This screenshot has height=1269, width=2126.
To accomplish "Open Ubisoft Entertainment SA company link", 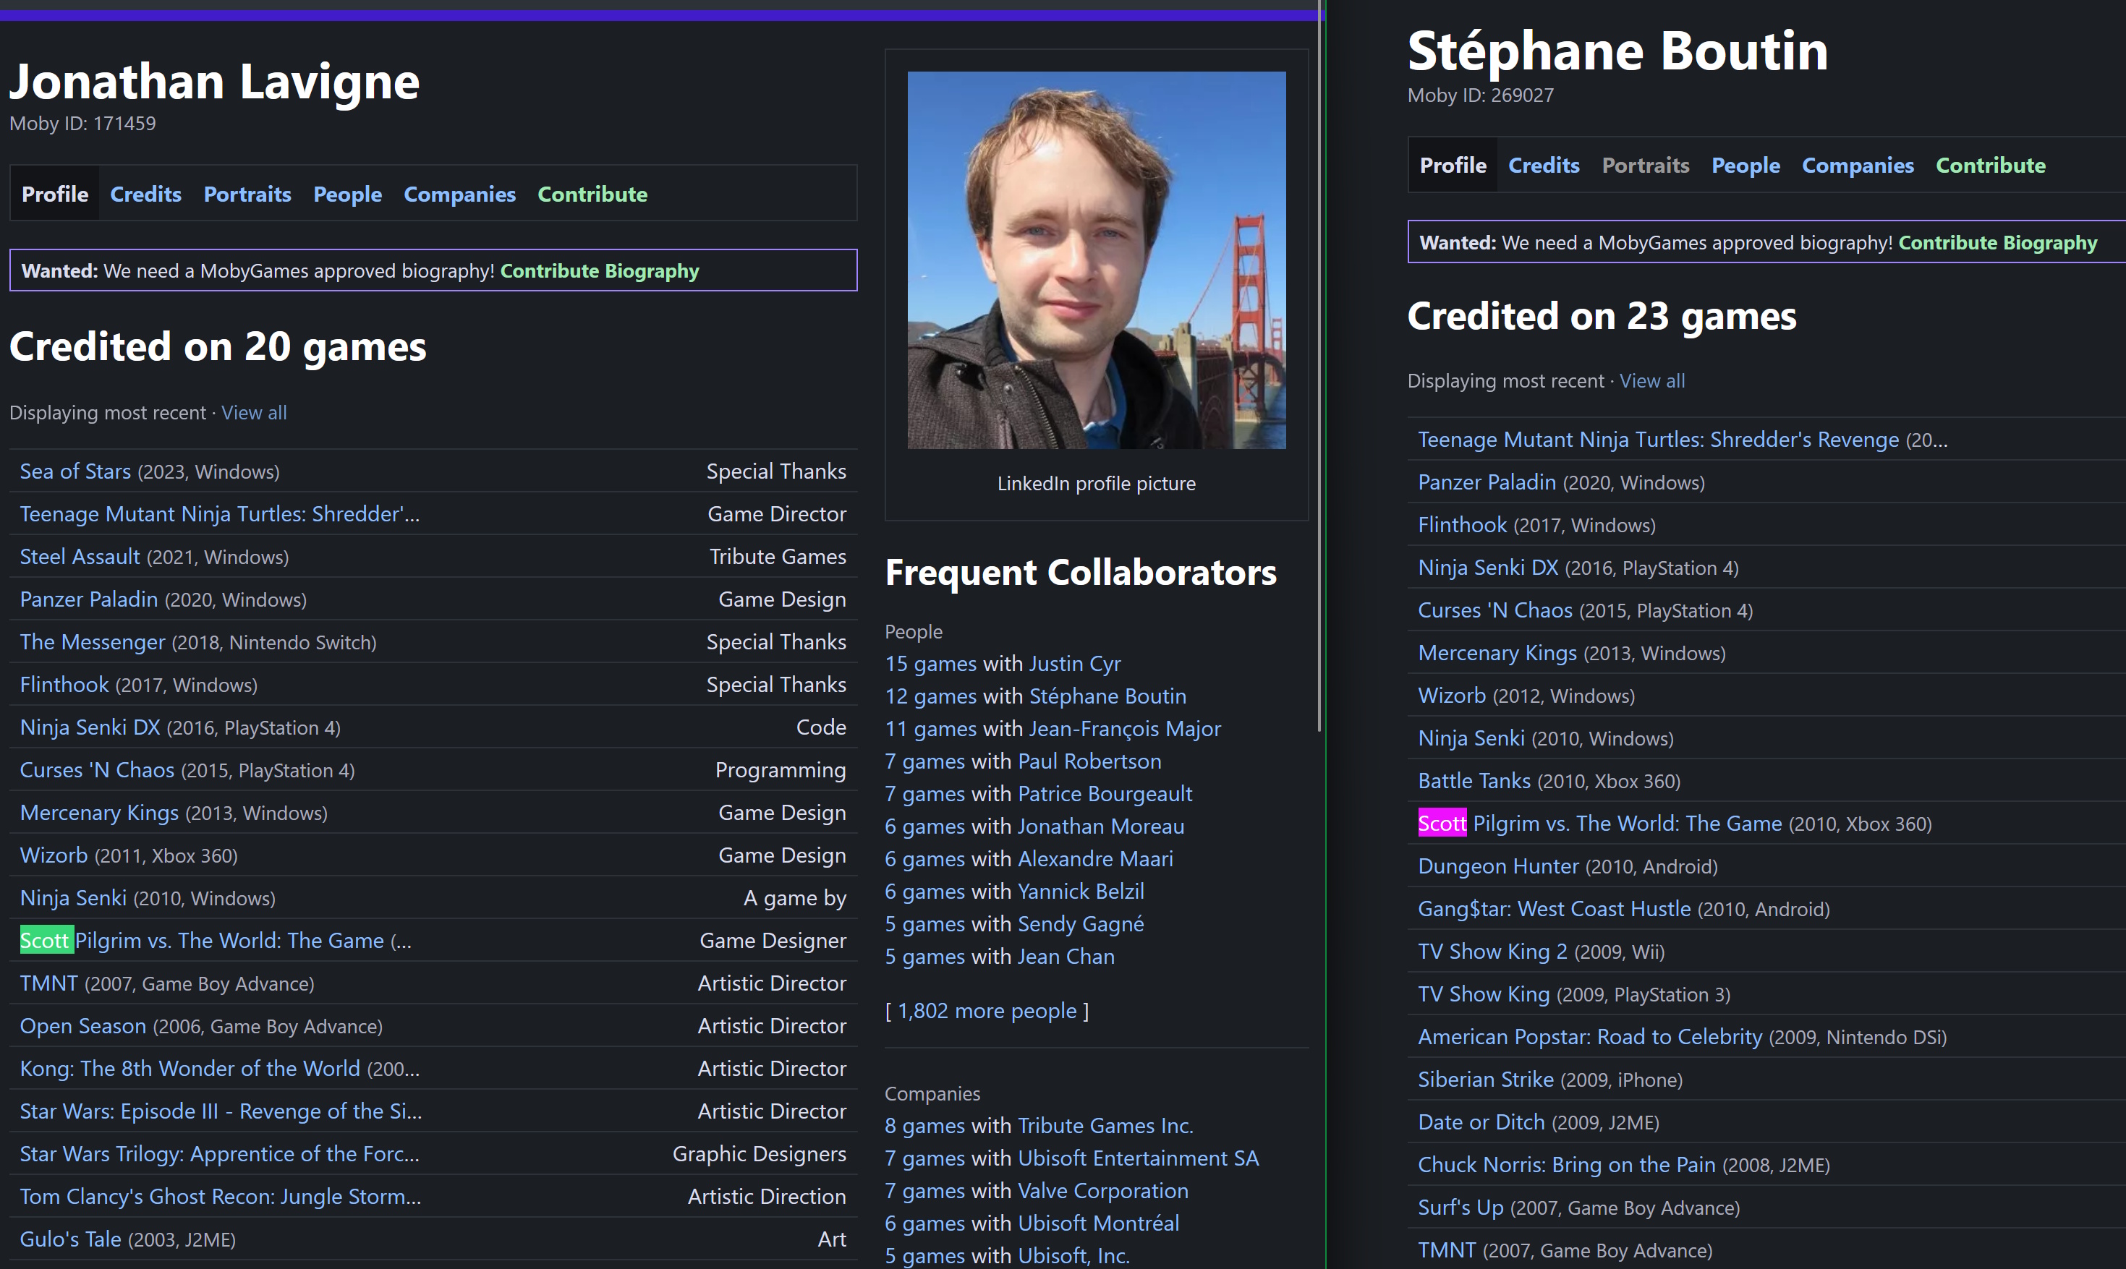I will tap(1139, 1158).
